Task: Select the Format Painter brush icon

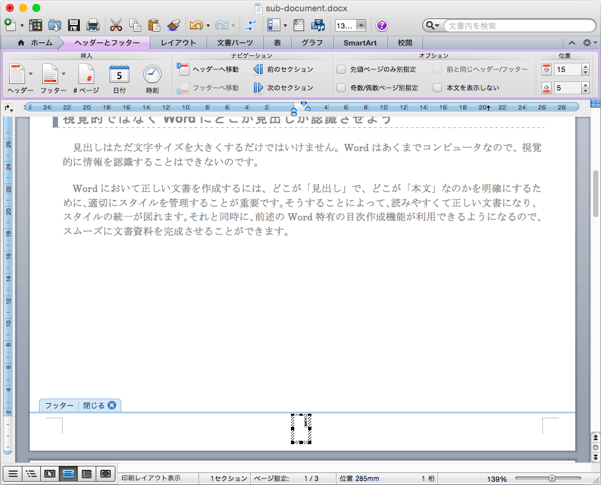Action: 174,25
